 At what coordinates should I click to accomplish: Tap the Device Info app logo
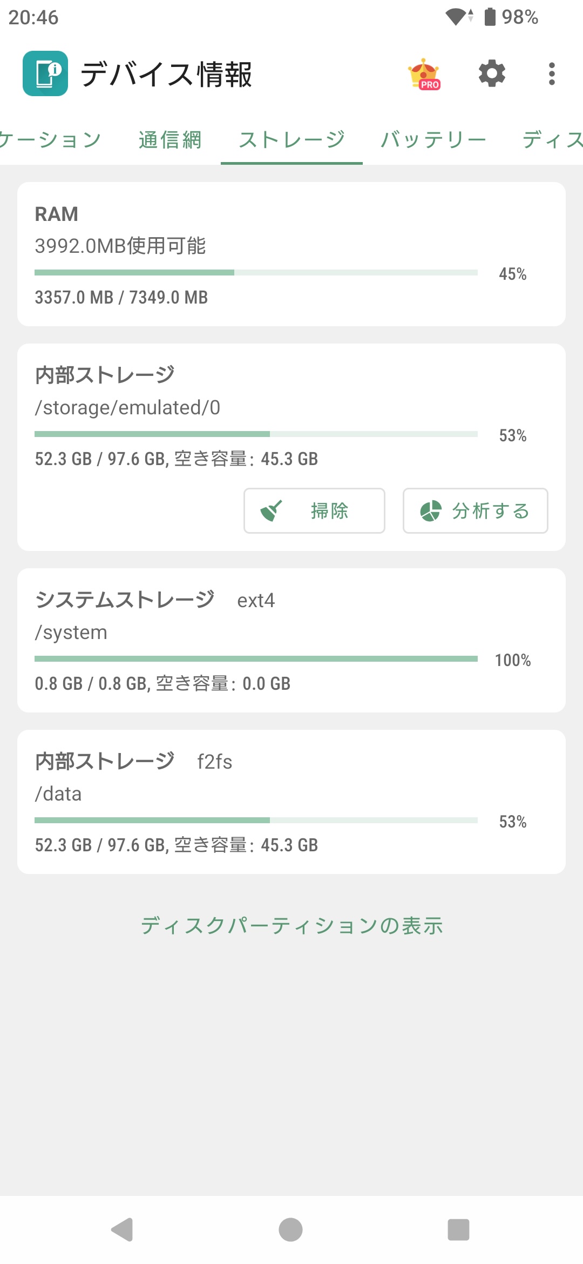click(45, 73)
